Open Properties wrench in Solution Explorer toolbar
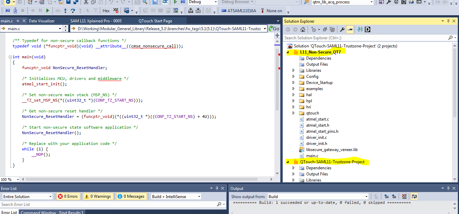The image size is (459, 214). [x=342, y=29]
